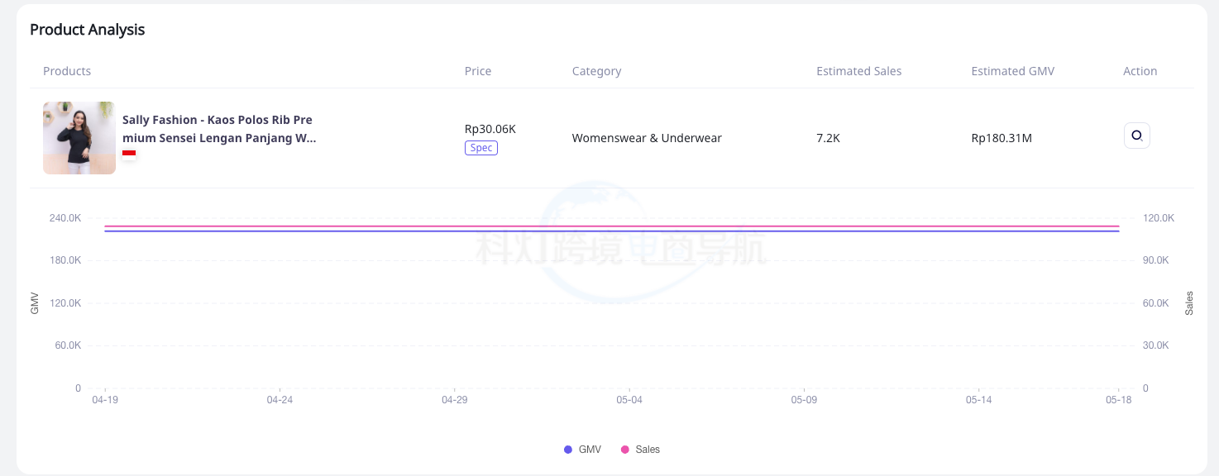
Task: Click the pink Sales legend dot
Action: [x=625, y=450]
